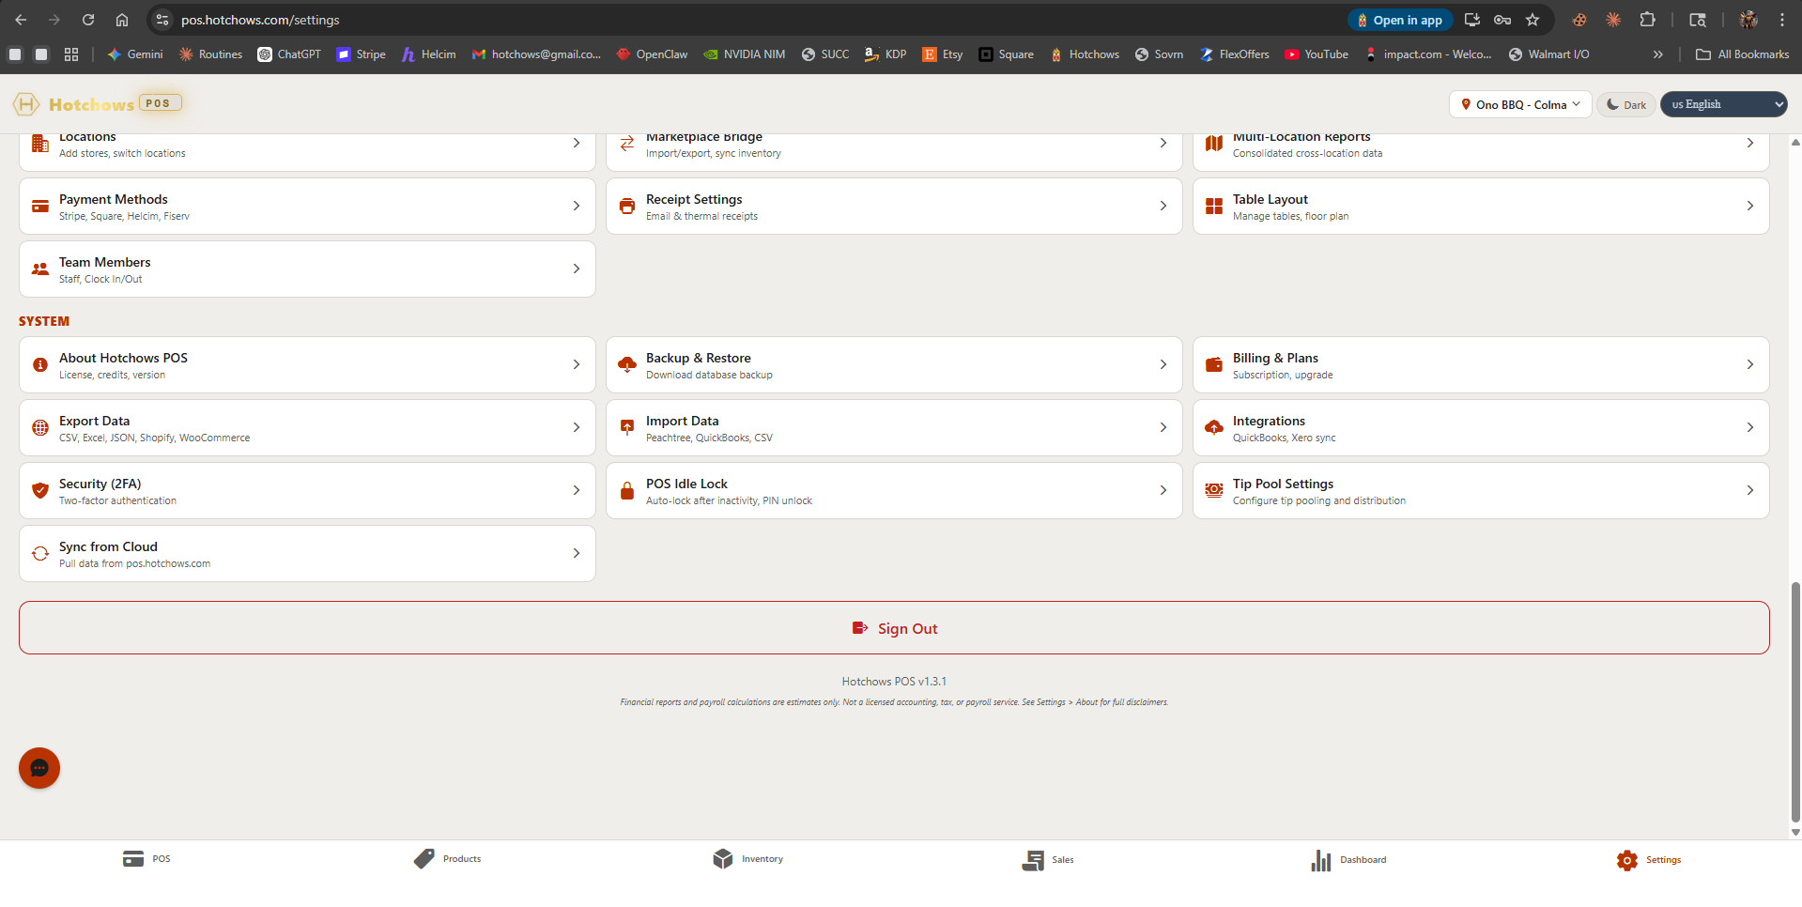Screen dimensions: 1802x907
Task: Open Chrome password key icon
Action: pyautogui.click(x=1502, y=20)
